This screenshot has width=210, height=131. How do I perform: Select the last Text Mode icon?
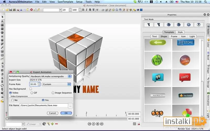(199, 25)
